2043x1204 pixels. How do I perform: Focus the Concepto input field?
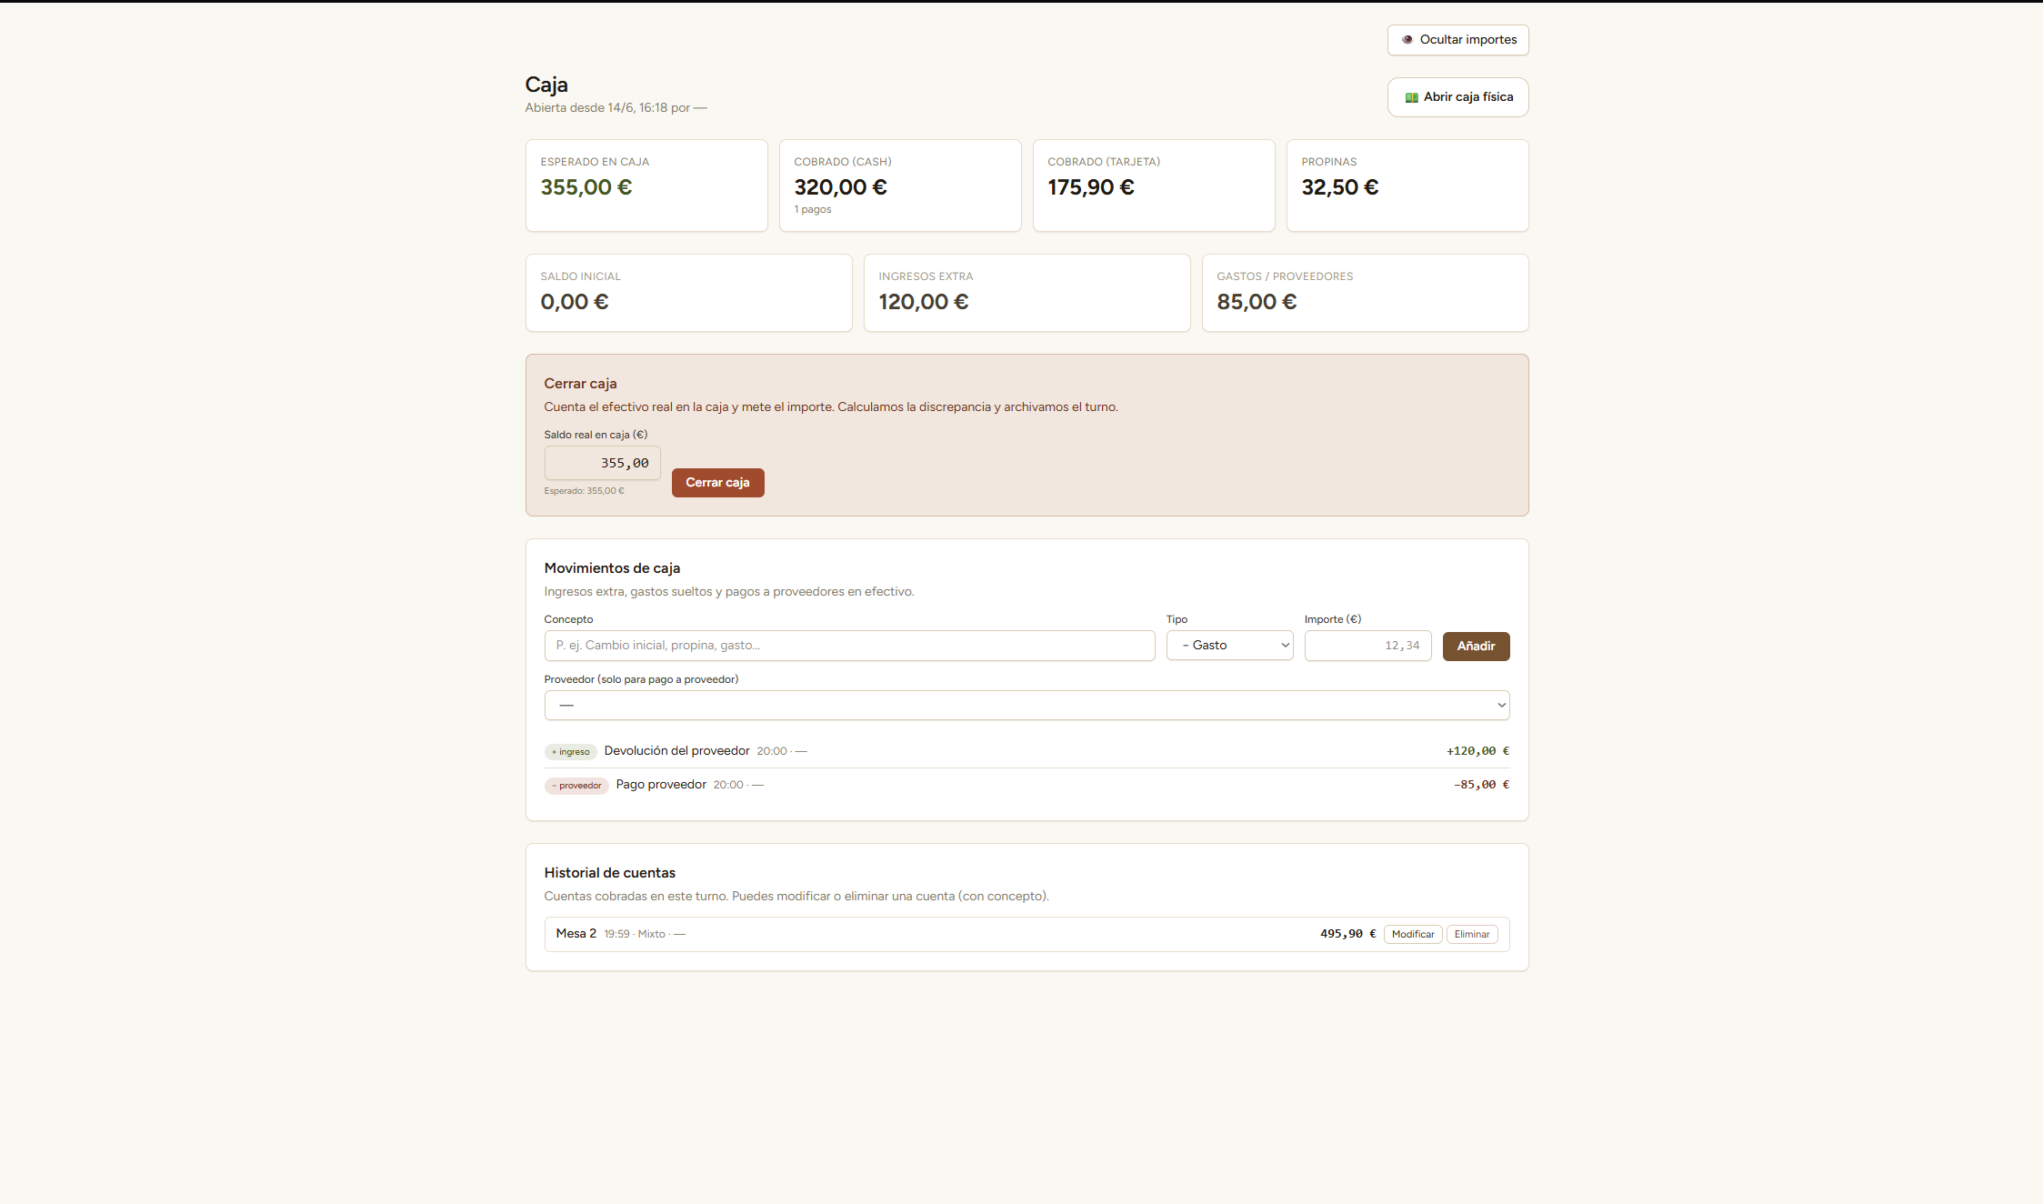[849, 646]
